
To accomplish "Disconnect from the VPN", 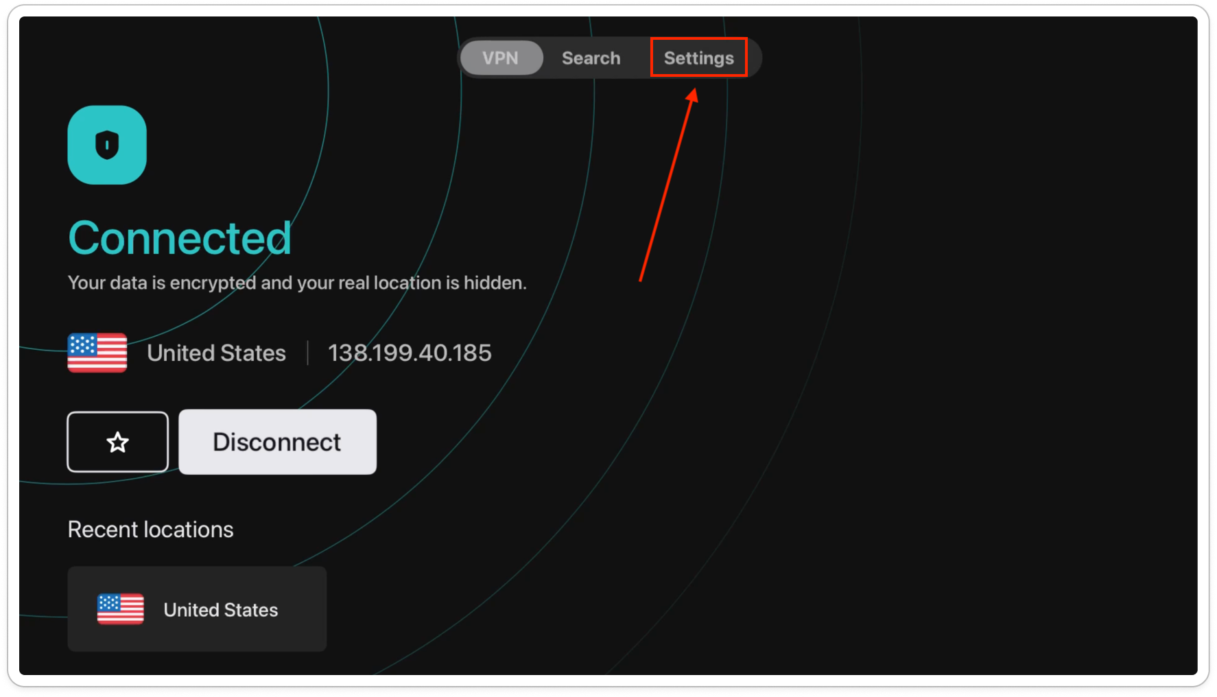I will tap(277, 442).
